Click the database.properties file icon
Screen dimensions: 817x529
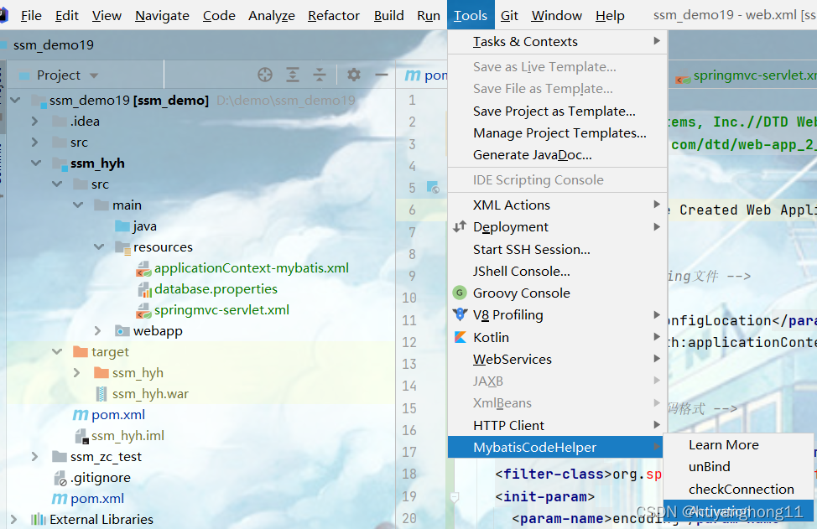point(143,289)
